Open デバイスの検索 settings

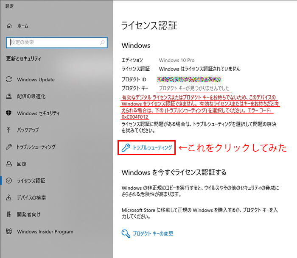coord(31,198)
